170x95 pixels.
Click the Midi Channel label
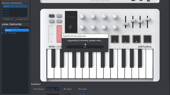(39, 89)
